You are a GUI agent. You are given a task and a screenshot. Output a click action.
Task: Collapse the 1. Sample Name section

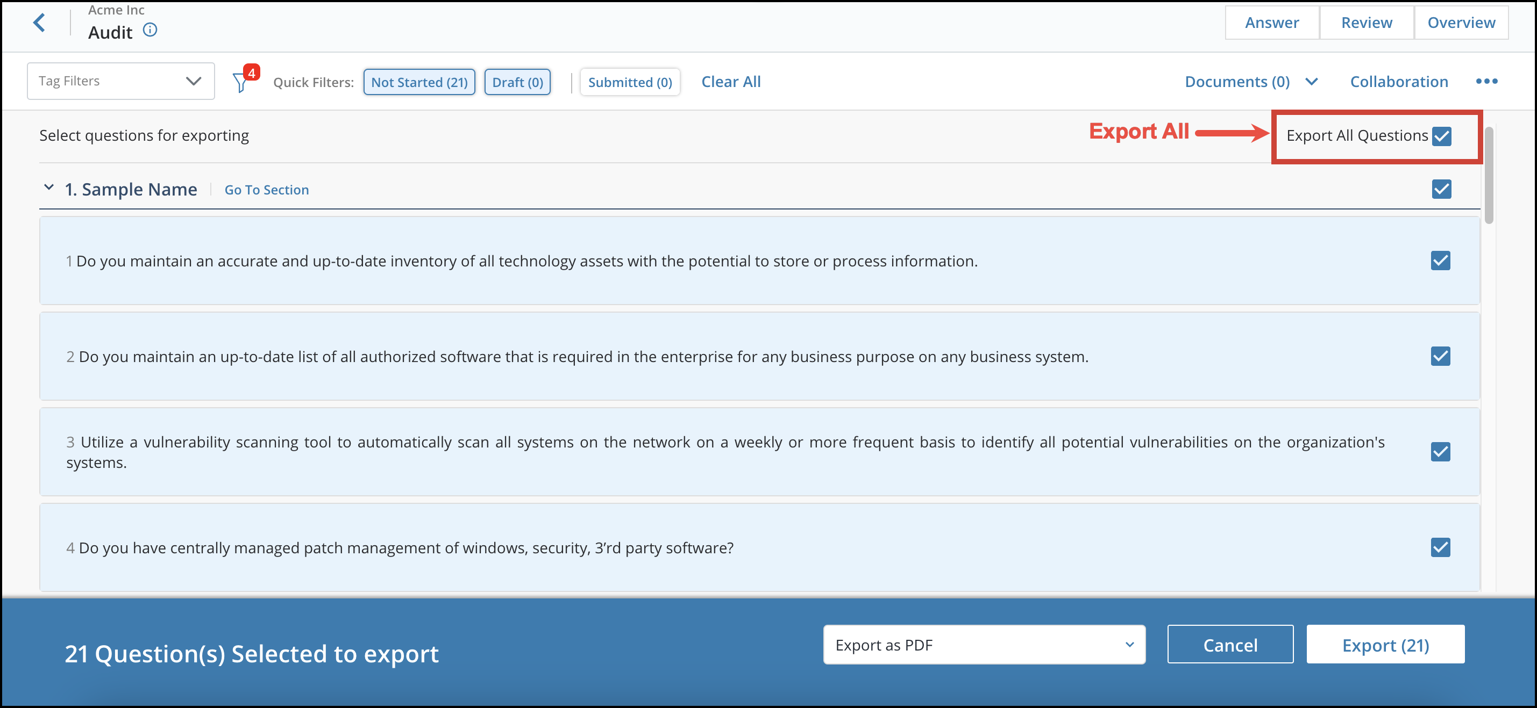[x=49, y=189]
